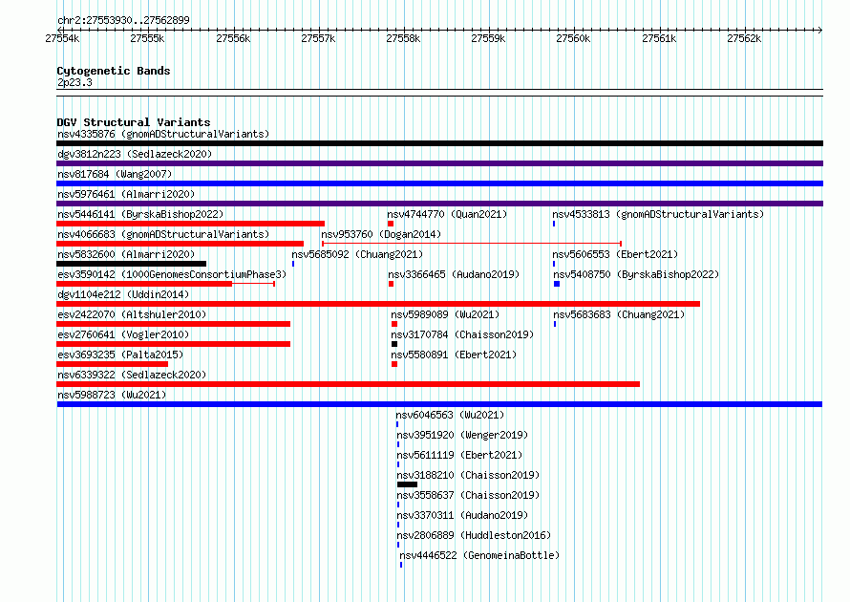The width and height of the screenshot is (850, 602).
Task: Click nsv4446522 GenomeinaBottle label
Action: click(479, 555)
